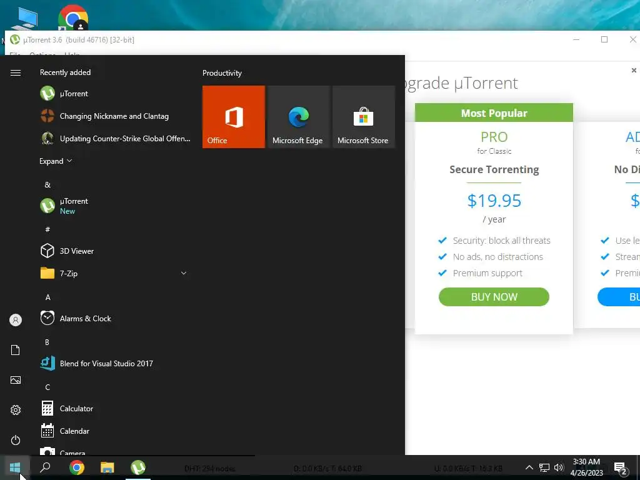Open network status tray icon
The width and height of the screenshot is (640, 480).
[x=544, y=467]
